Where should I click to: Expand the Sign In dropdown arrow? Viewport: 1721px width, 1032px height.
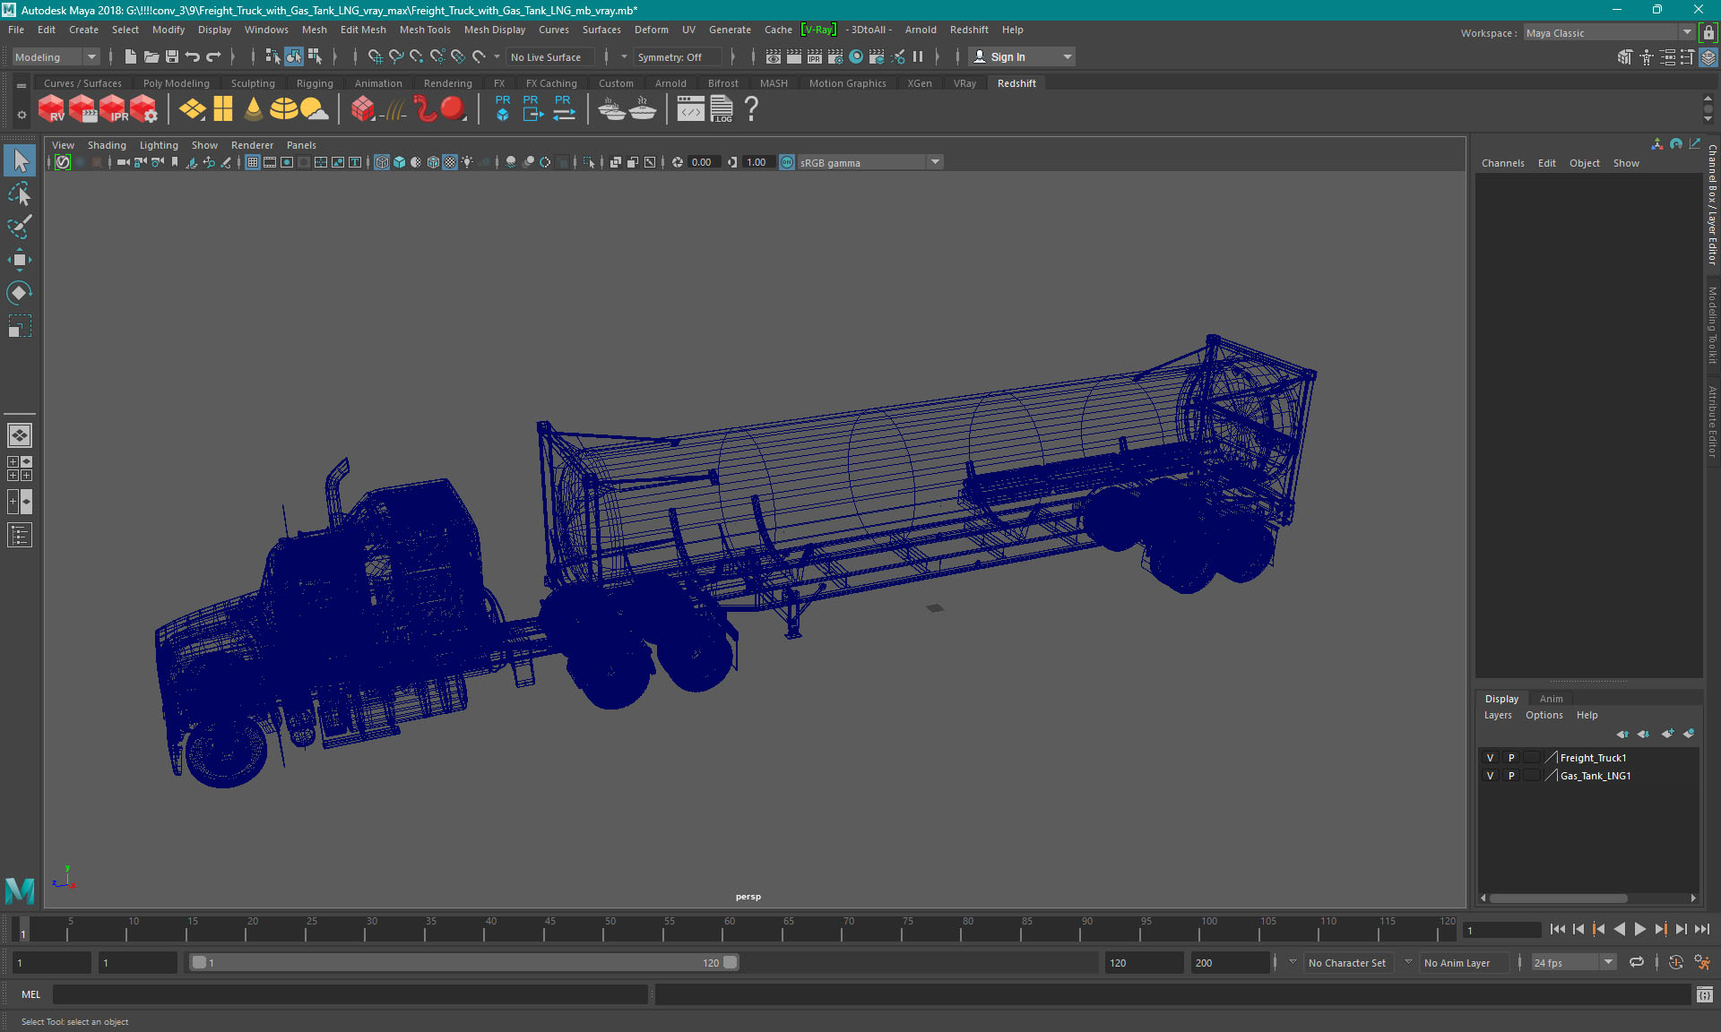coord(1067,56)
